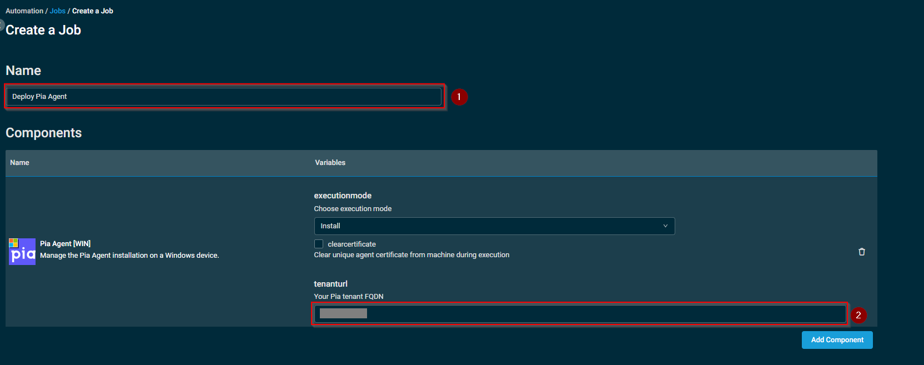The width and height of the screenshot is (924, 365).
Task: Click the "Components" section heading
Action: (44, 133)
